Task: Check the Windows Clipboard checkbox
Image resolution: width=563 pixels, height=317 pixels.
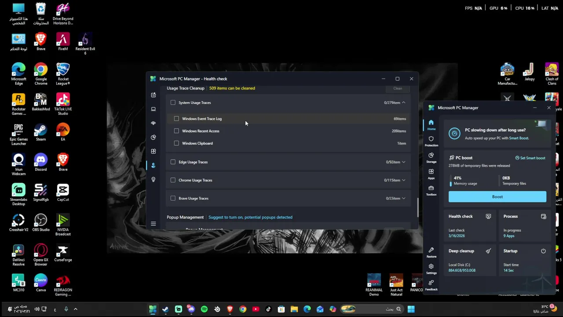Action: click(176, 143)
